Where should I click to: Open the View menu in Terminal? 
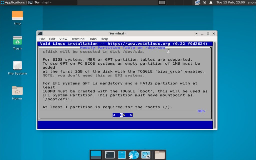(63, 39)
